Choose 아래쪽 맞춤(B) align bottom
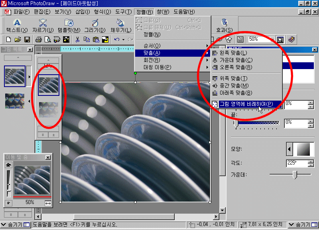319x230 pixels. [x=246, y=93]
